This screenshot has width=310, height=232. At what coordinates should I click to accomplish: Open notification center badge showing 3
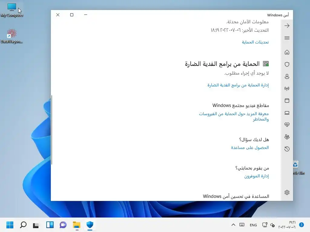(x=302, y=225)
